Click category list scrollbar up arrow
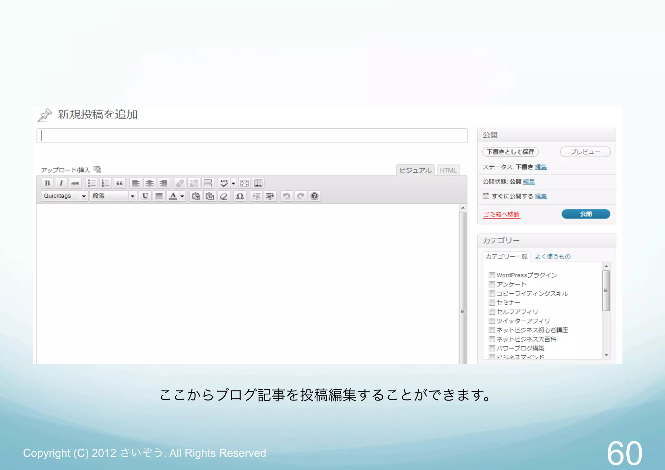665x470 pixels. [606, 266]
